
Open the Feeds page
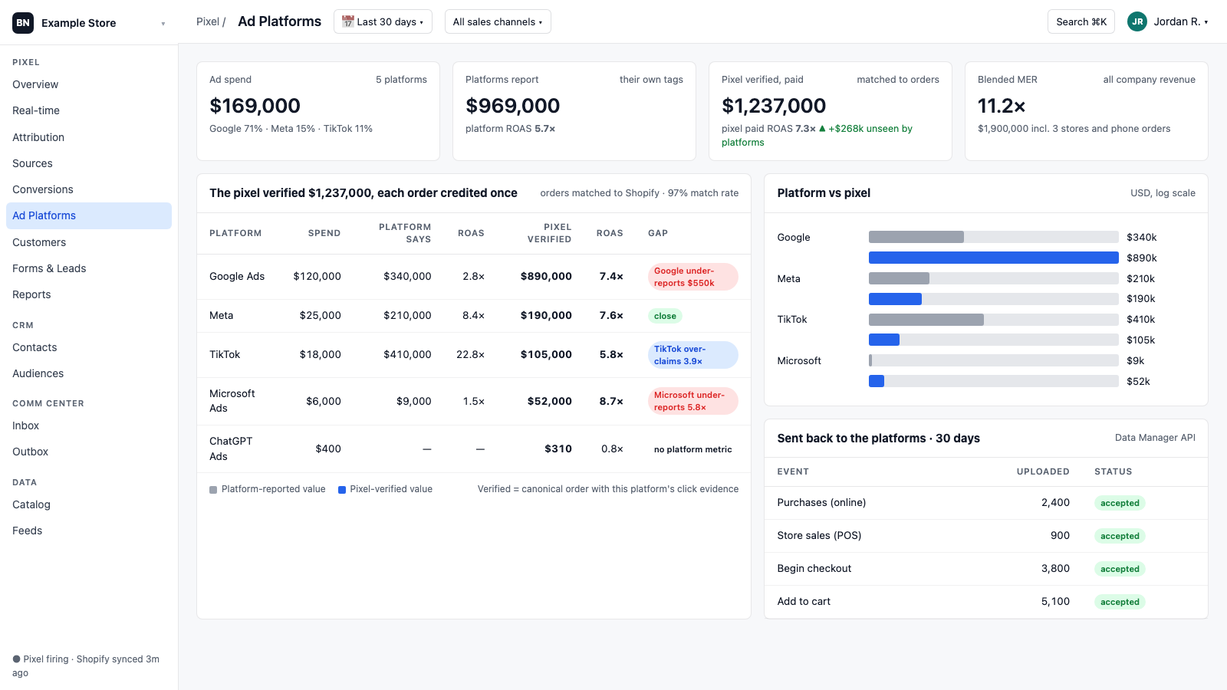[x=89, y=531]
